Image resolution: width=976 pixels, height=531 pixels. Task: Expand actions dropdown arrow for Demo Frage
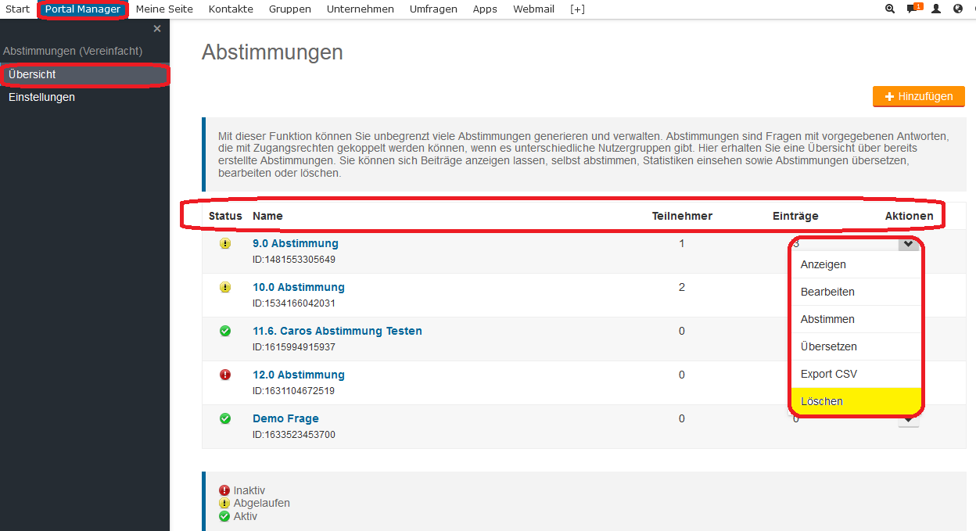908,421
